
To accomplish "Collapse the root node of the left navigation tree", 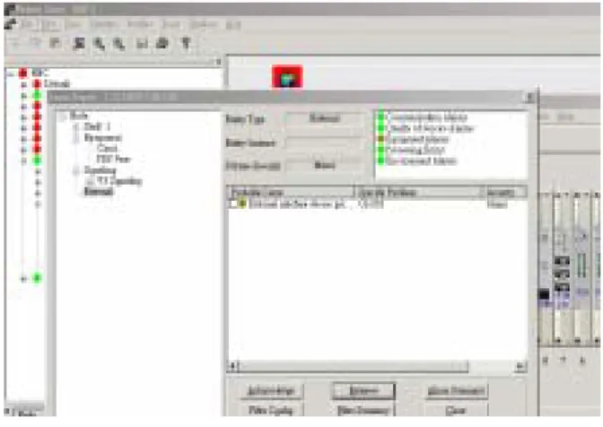I will 10,73.
